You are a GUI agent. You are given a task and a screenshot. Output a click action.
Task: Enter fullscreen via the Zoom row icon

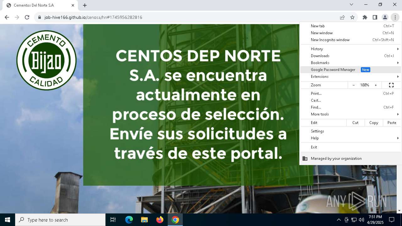point(391,85)
